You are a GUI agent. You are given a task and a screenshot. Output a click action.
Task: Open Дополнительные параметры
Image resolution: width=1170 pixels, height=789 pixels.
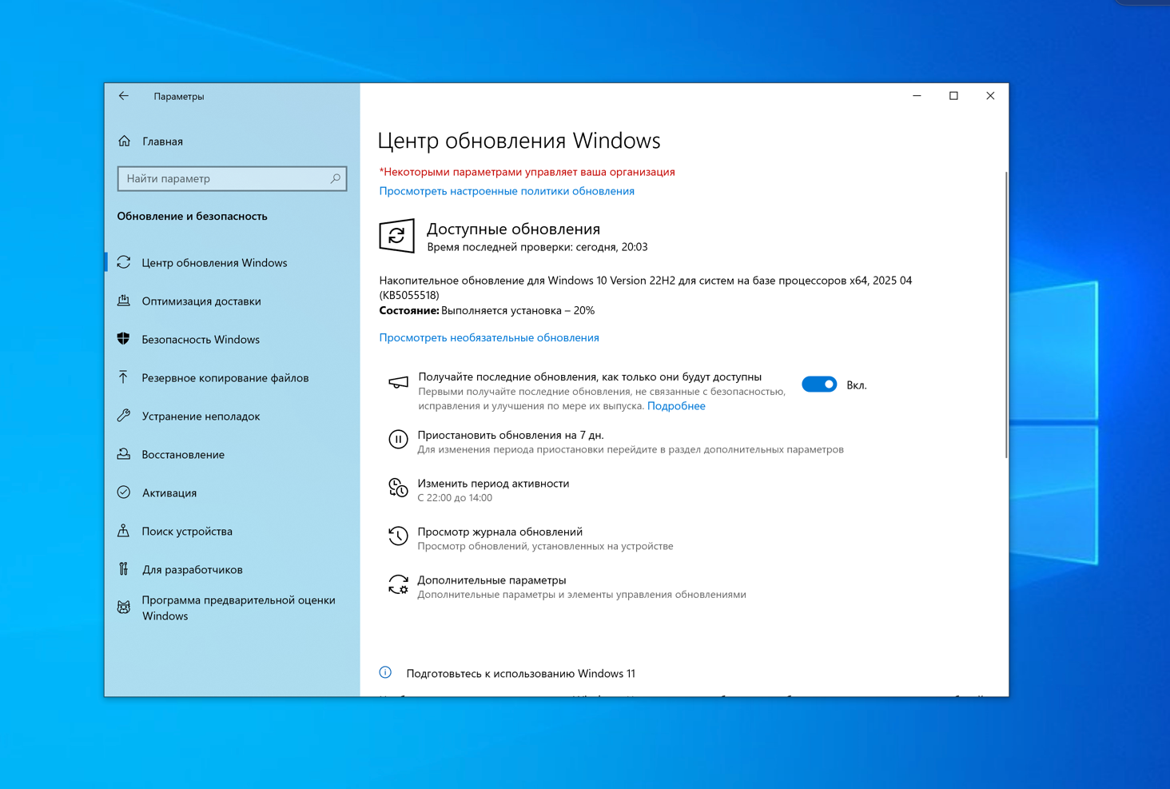[x=491, y=580]
